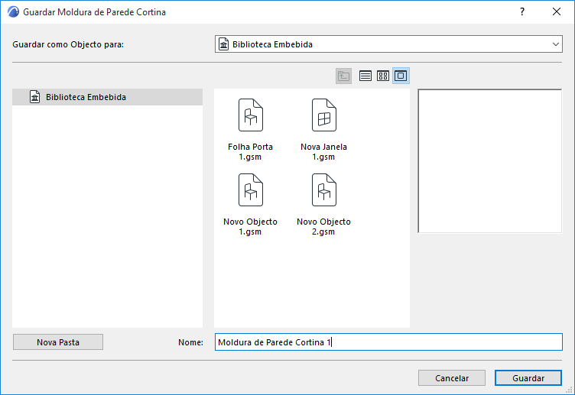Screen dimensions: 575x395
Task: Click ArchiCAD logo in title bar
Action: click(13, 11)
